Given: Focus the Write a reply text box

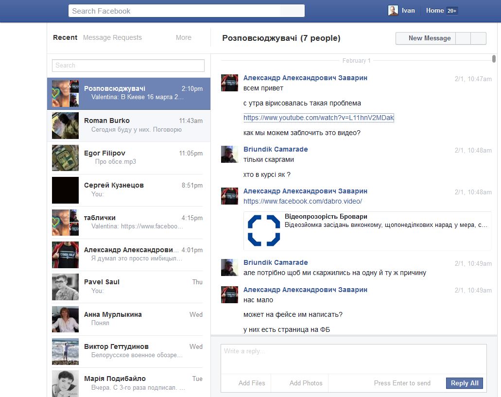Looking at the screenshot, I should (353, 359).
